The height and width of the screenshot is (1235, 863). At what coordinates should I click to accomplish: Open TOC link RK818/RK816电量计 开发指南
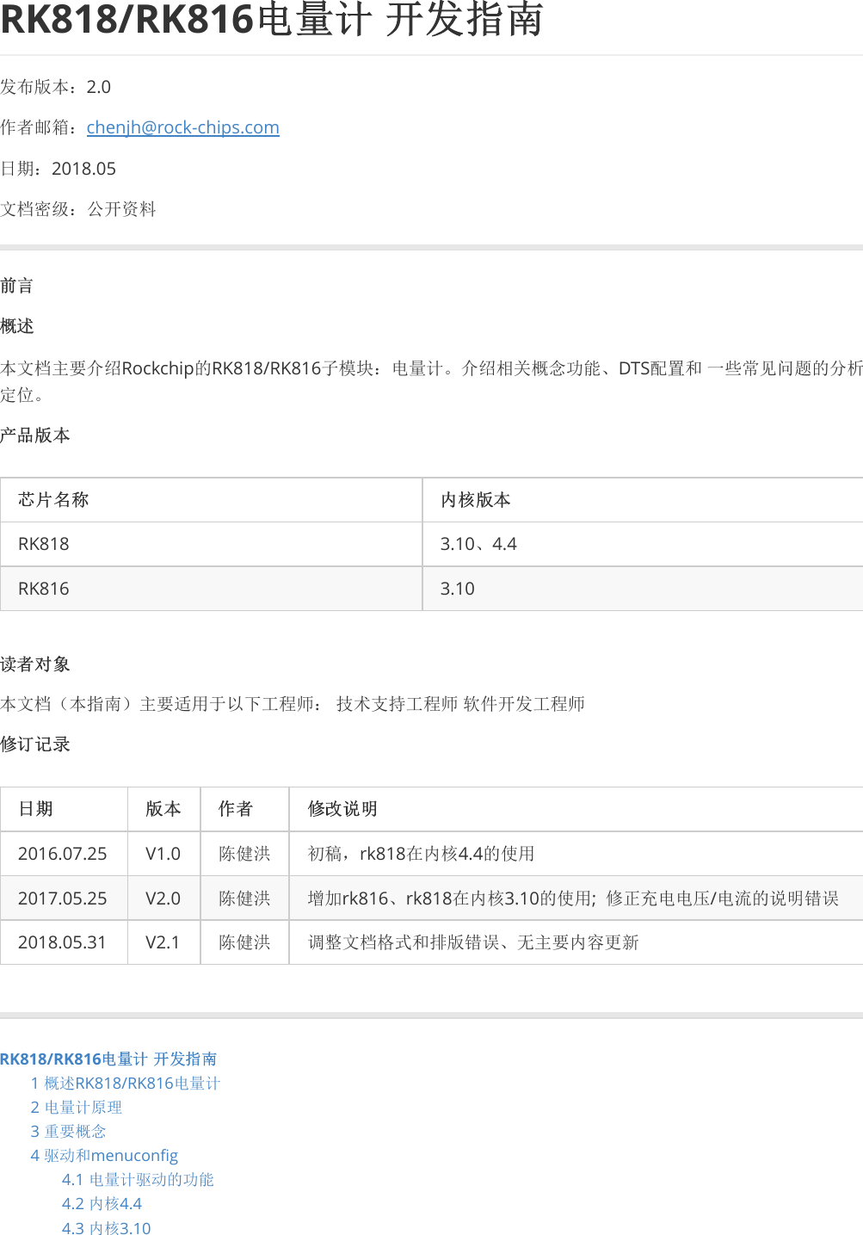108,1059
